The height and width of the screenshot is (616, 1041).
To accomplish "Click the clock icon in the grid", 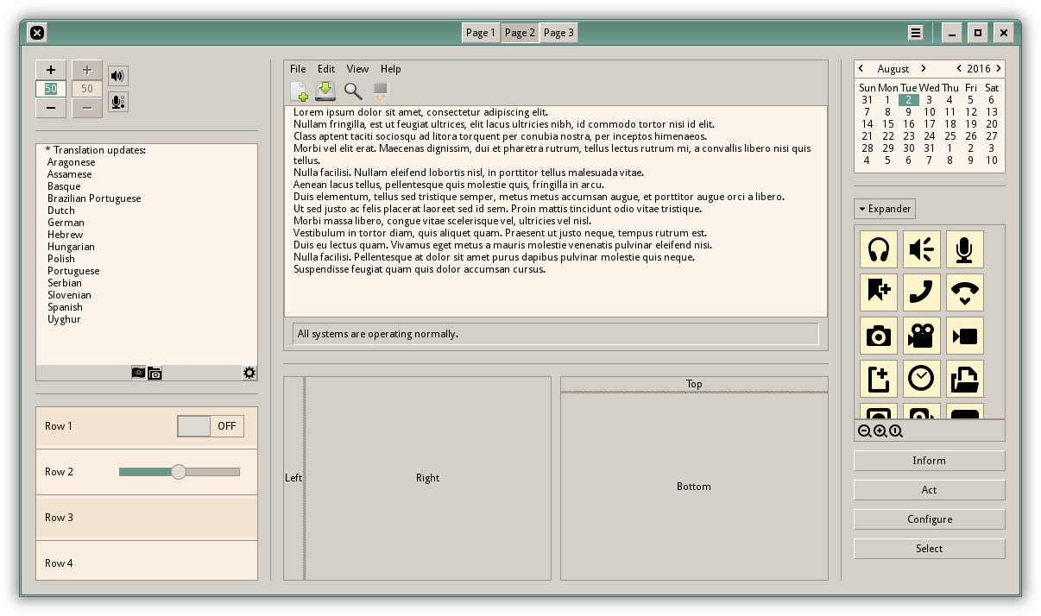I will (x=921, y=379).
